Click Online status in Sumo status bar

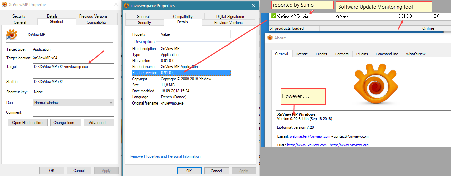click(428, 28)
